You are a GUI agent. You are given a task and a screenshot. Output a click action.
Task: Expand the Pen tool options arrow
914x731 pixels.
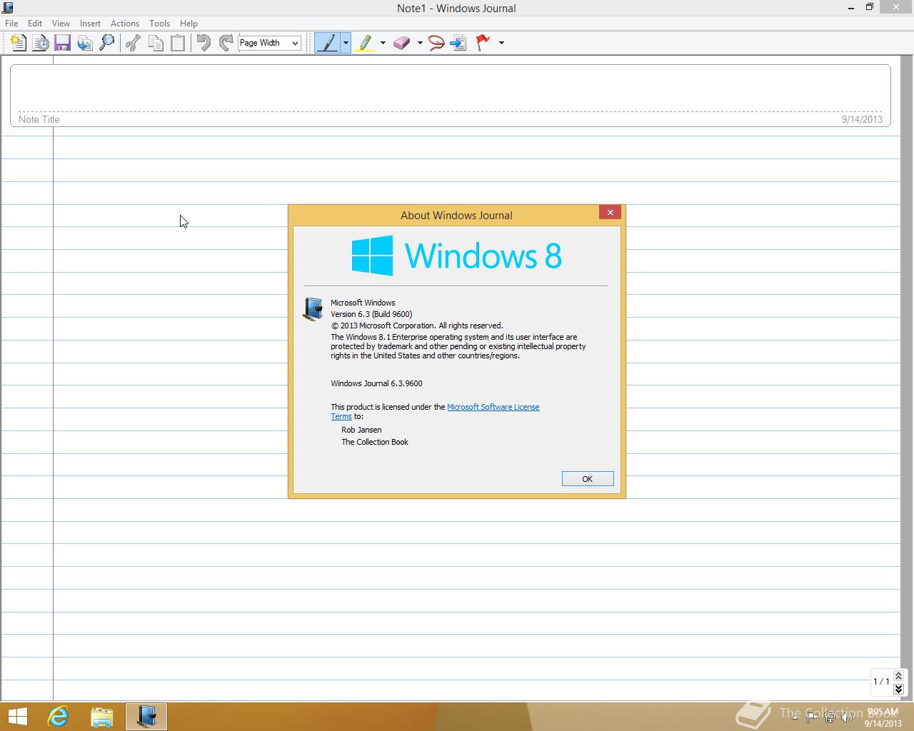pyautogui.click(x=346, y=43)
